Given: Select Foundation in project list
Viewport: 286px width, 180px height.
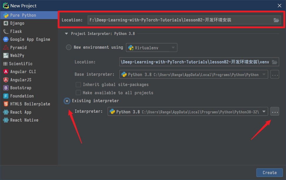Looking at the screenshot, I should (x=29, y=96).
